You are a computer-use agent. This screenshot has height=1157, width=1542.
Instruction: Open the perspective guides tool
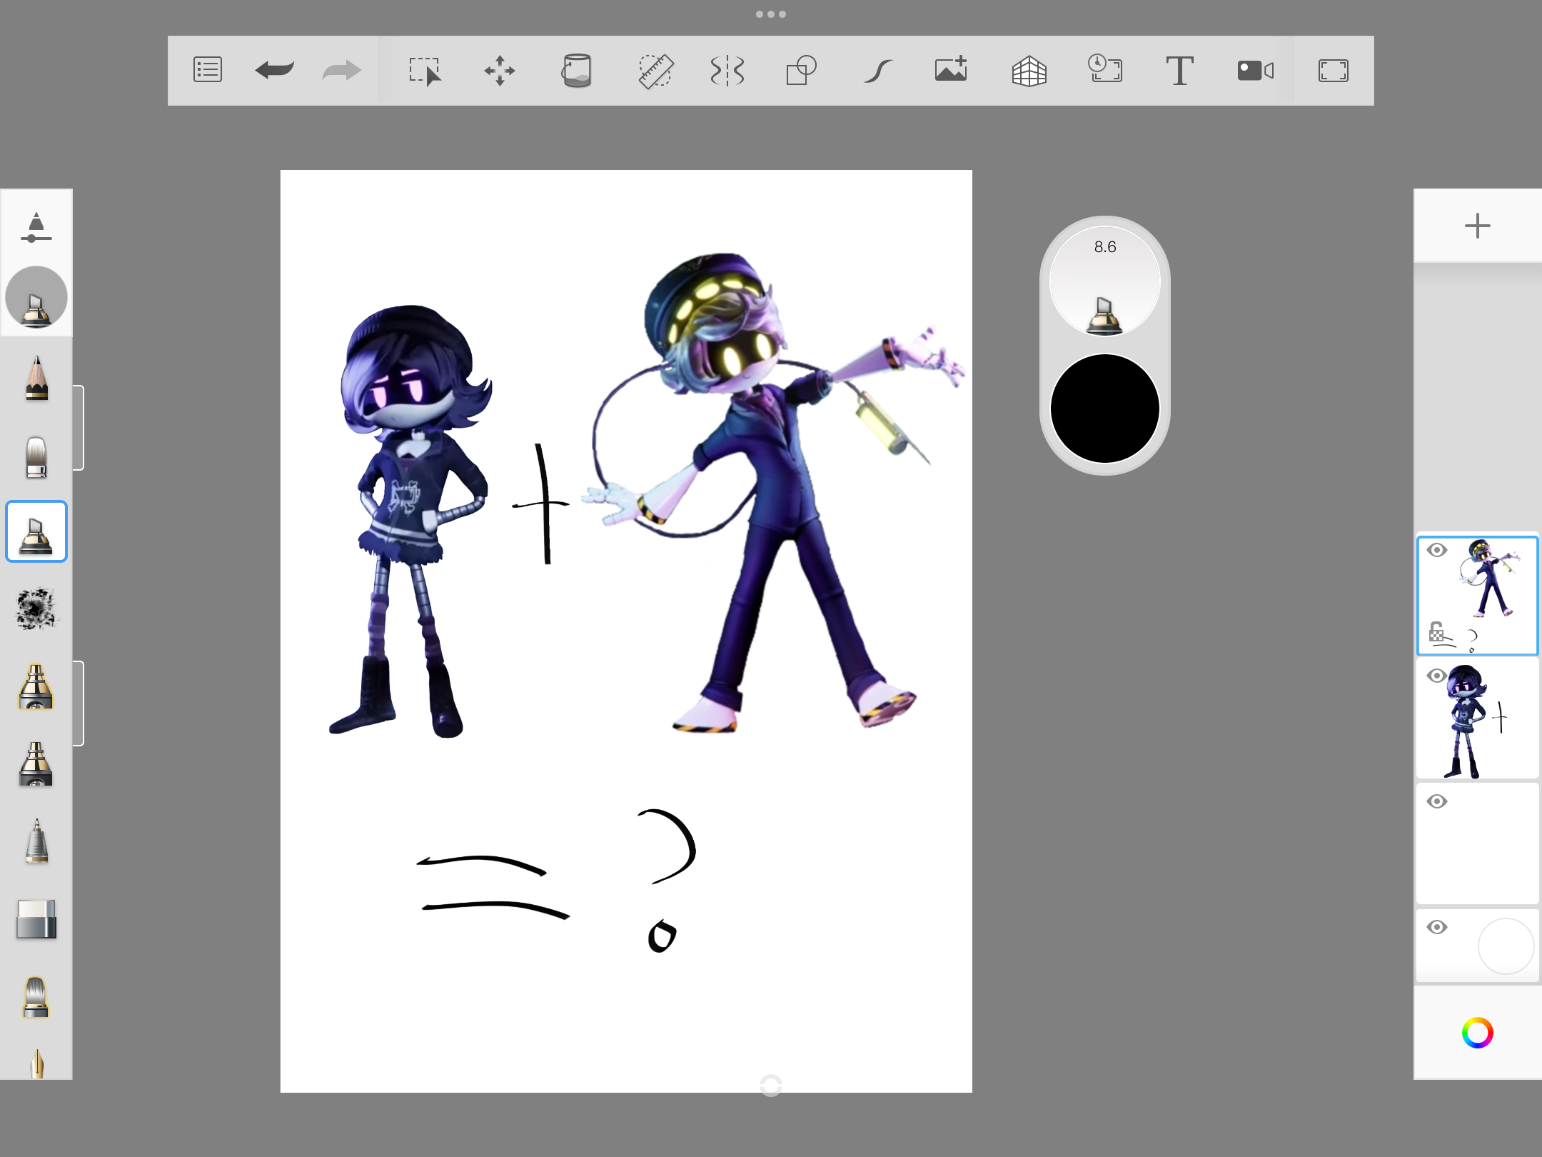[1029, 70]
